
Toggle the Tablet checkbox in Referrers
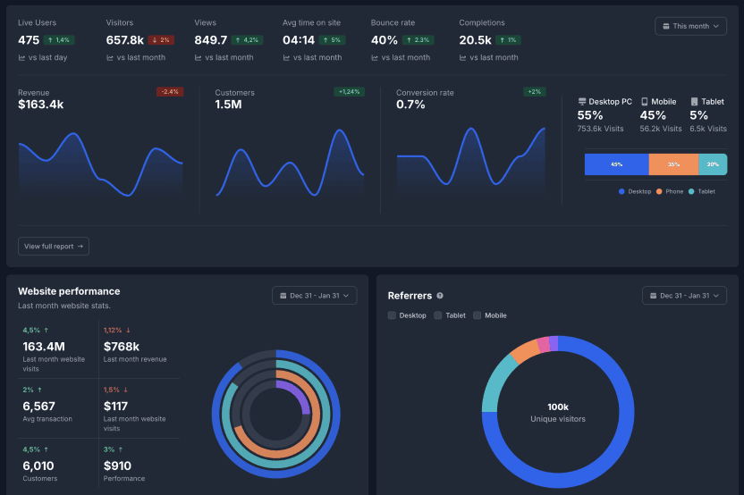(438, 315)
